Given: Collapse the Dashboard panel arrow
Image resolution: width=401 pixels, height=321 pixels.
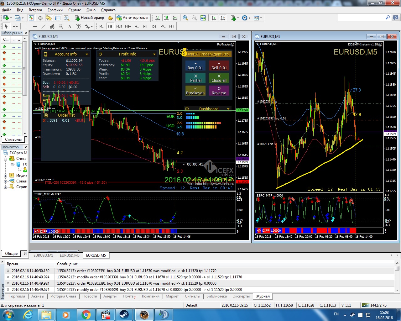Looking at the screenshot, I should [x=228, y=109].
